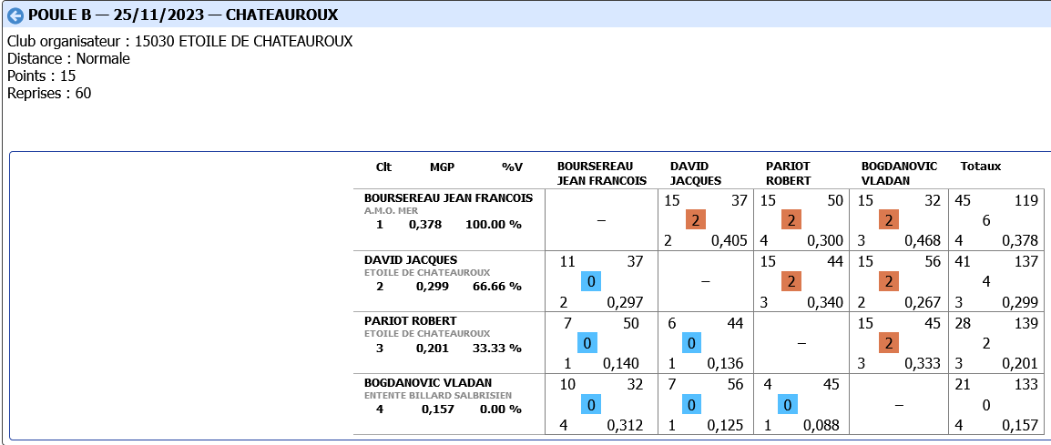
Task: Click the PARIOT ROBERT column header
Action: [x=789, y=173]
